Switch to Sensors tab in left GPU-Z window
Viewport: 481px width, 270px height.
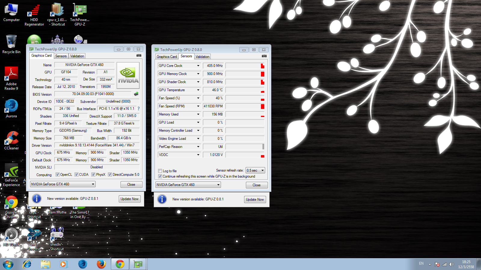pyautogui.click(x=61, y=56)
